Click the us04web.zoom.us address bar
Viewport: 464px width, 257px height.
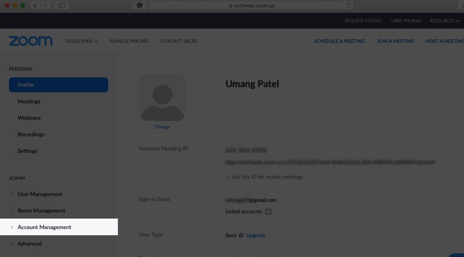(251, 6)
